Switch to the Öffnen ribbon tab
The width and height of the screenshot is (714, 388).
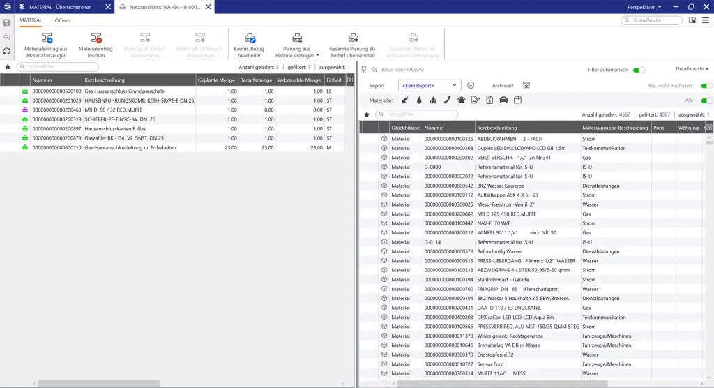pos(62,20)
